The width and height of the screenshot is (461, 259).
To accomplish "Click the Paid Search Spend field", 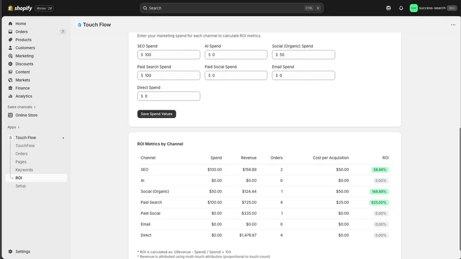I will pyautogui.click(x=168, y=75).
